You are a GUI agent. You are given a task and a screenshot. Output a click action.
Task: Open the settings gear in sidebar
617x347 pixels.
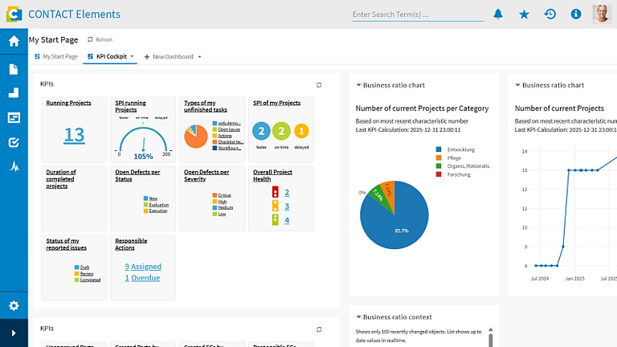(x=14, y=306)
